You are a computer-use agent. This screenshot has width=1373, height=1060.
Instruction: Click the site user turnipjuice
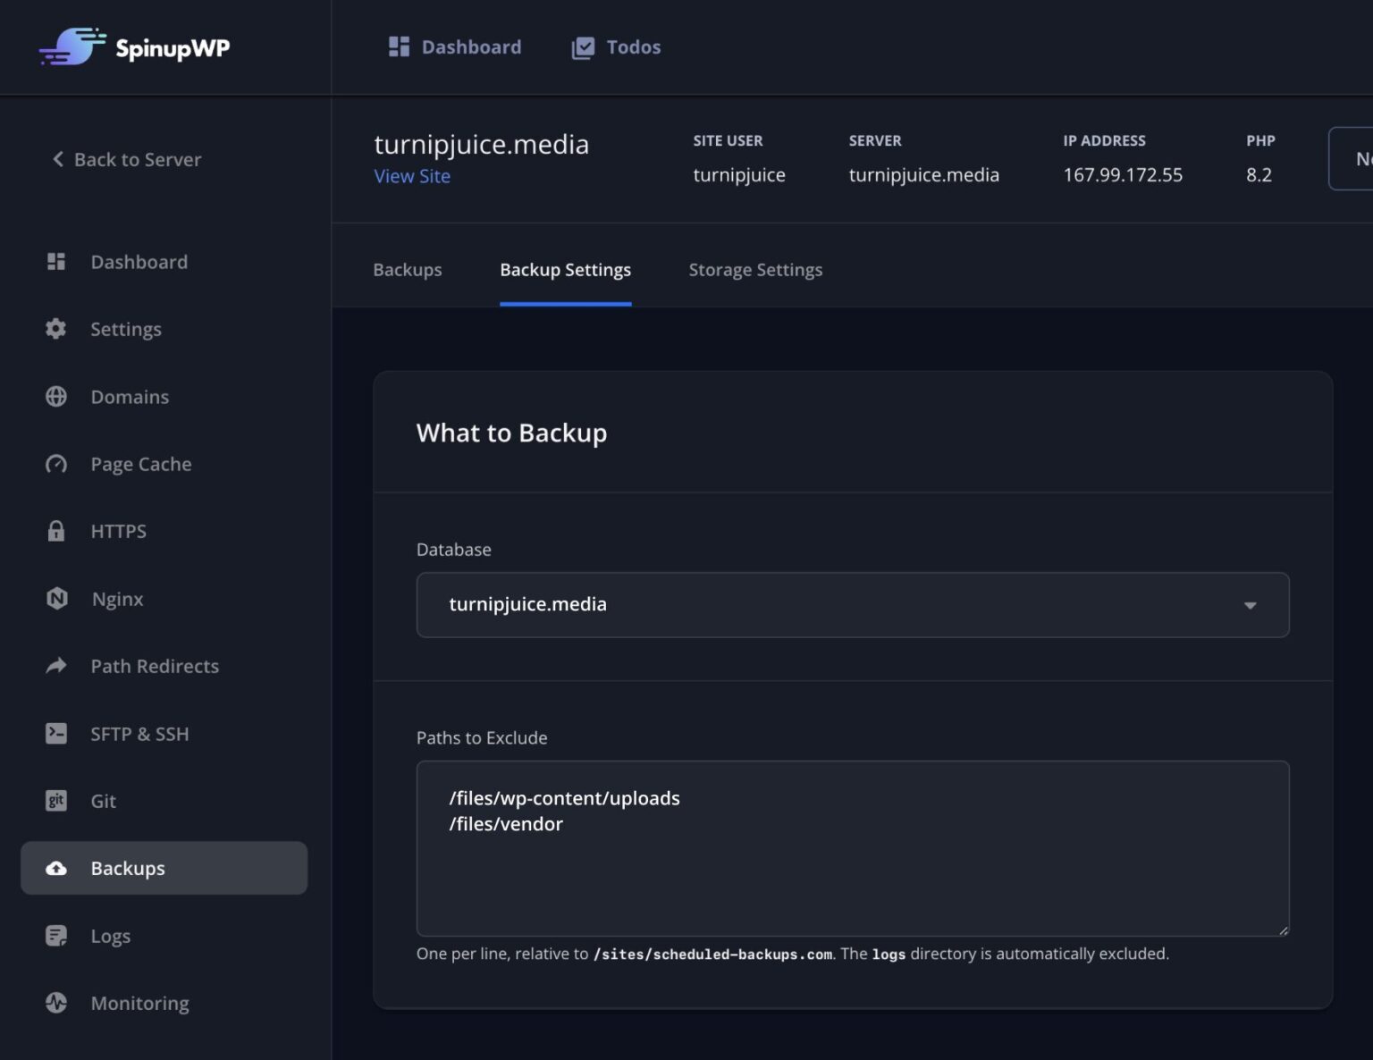(x=739, y=175)
